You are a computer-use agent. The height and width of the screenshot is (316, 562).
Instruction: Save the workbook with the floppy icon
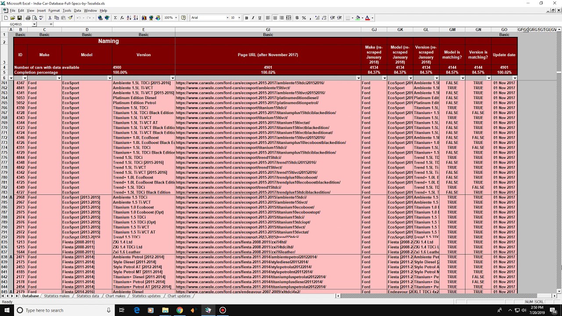19,18
